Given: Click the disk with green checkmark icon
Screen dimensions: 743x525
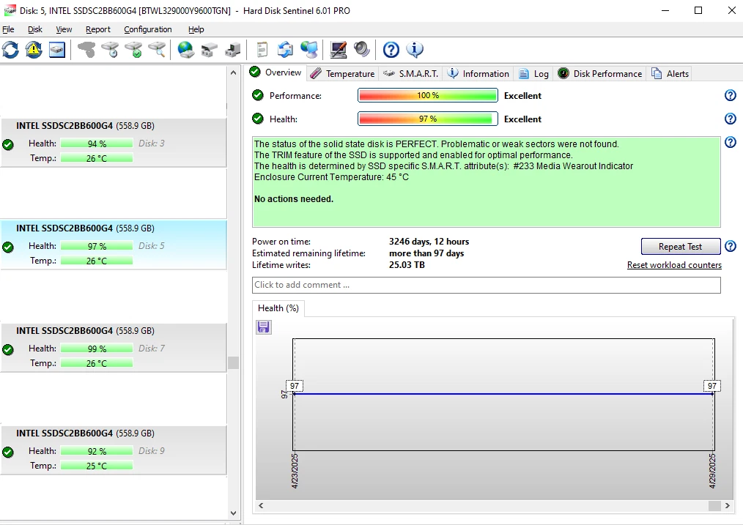Looking at the screenshot, I should coord(133,50).
